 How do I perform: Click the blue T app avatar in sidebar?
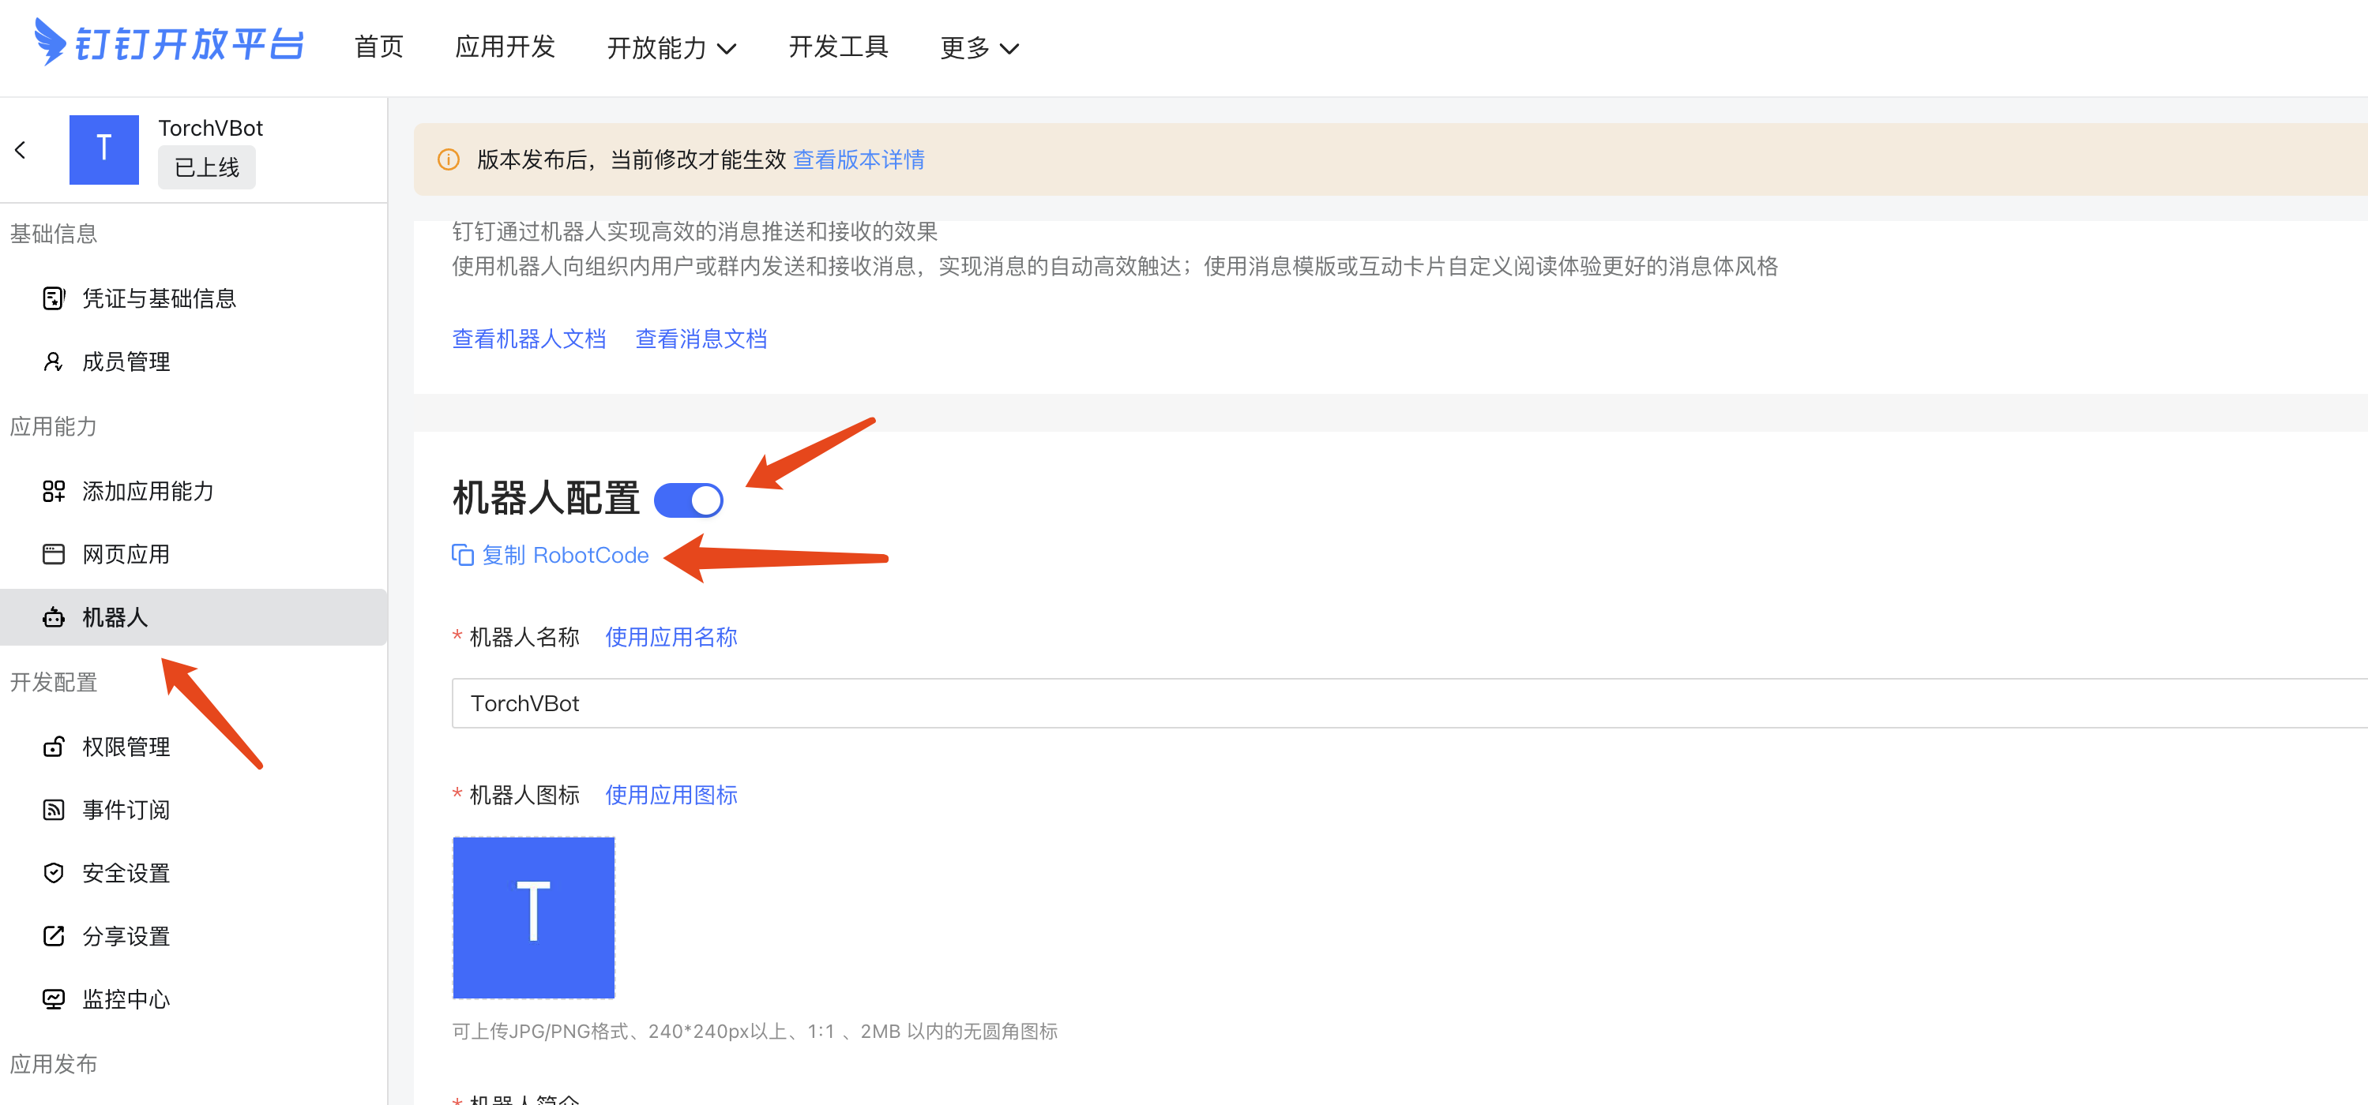click(x=104, y=150)
